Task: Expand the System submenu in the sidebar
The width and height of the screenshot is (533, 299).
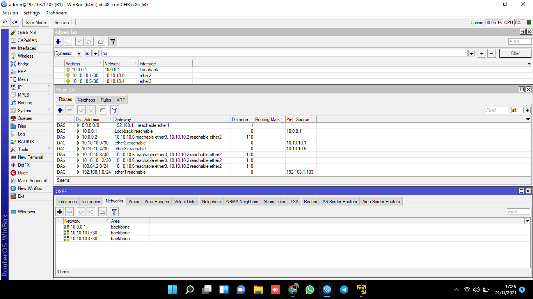Action: click(31, 111)
